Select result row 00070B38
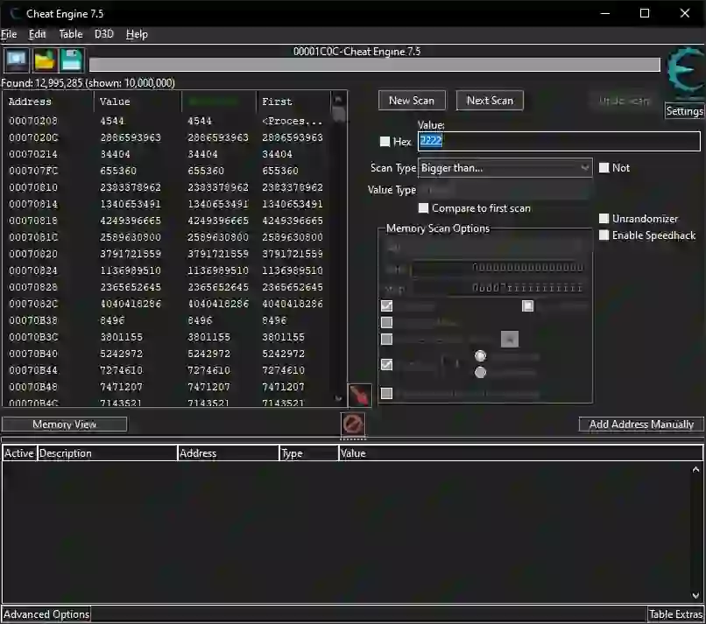 click(x=166, y=321)
